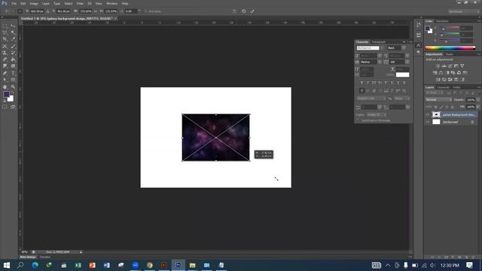Open the font family dropdown
482x271 pixels.
(x=382, y=48)
